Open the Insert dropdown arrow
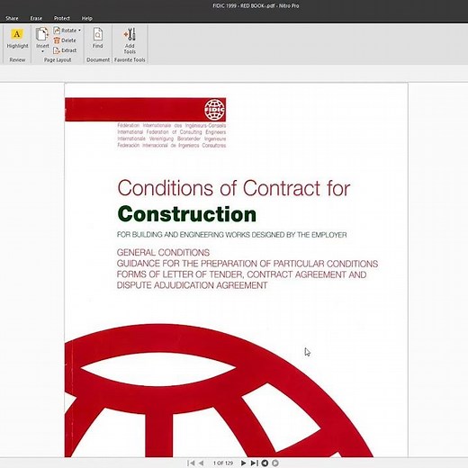468x468 pixels. point(42,51)
